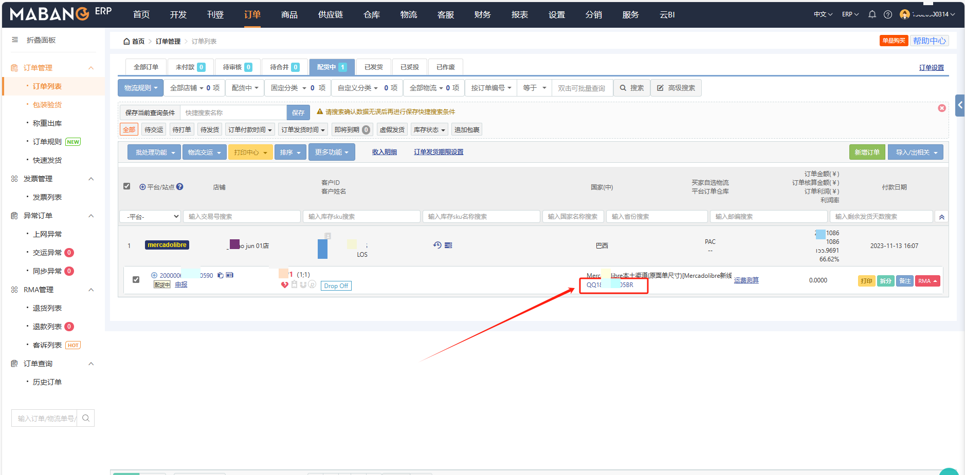Click the broken heart icon
The image size is (965, 475).
pyautogui.click(x=284, y=285)
